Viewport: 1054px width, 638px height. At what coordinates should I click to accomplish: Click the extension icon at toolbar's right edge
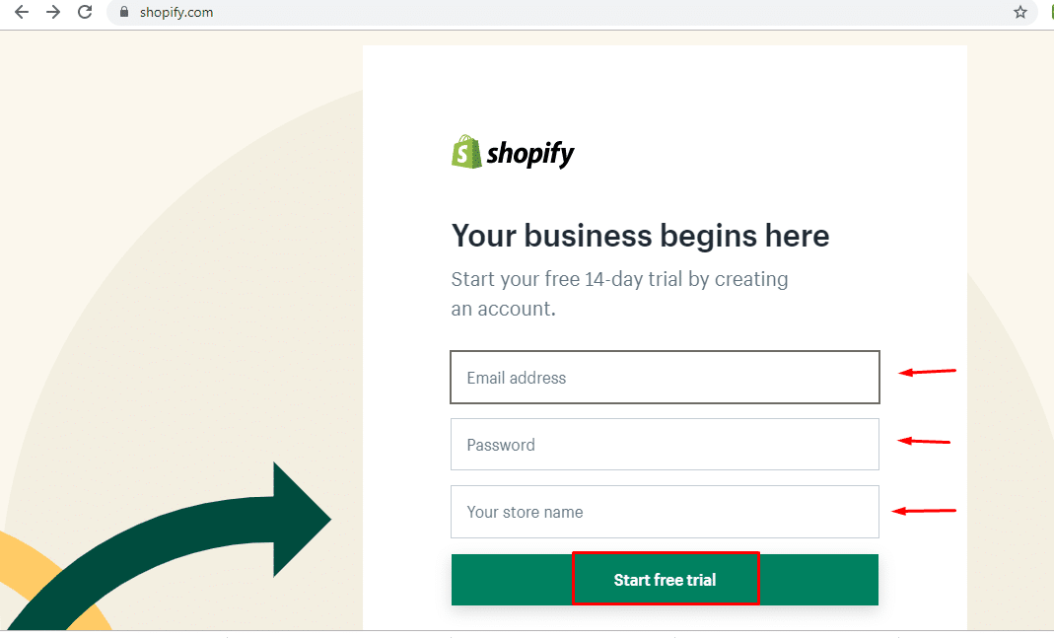pyautogui.click(x=1050, y=13)
